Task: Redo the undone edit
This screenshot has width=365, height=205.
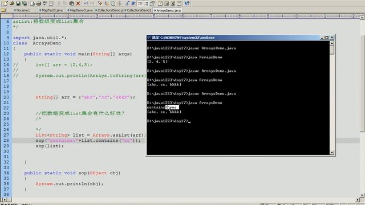Action: pos(92,3)
